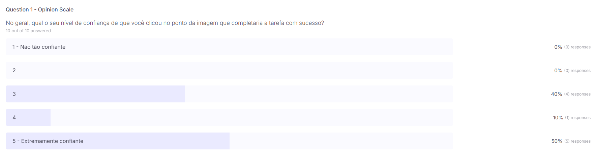Screen dimensions: 595x154
Task: Click the 40% percentage value
Action: click(x=556, y=94)
